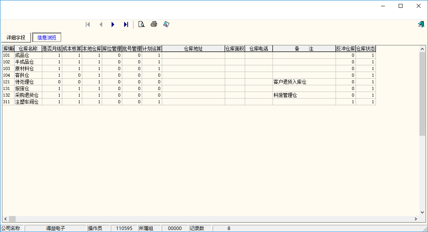
Task: Click the 仓库地址 column header
Action: (193, 49)
